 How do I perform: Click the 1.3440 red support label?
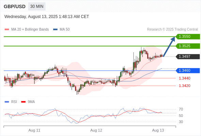pos(184,78)
